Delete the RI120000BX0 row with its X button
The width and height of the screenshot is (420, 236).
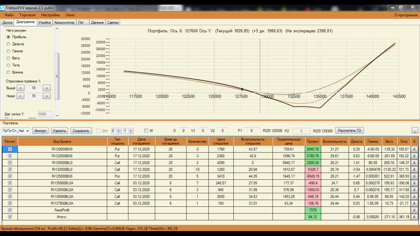click(x=414, y=149)
